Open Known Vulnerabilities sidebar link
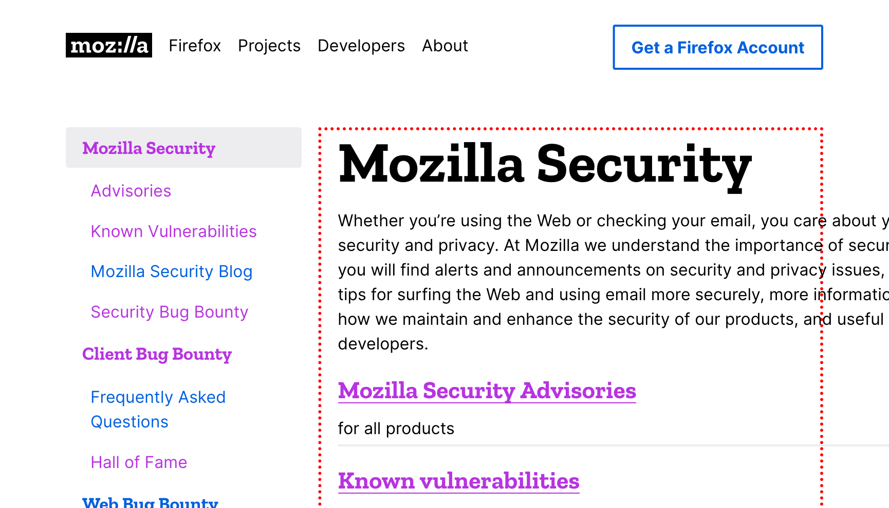The height and width of the screenshot is (508, 889). point(173,231)
